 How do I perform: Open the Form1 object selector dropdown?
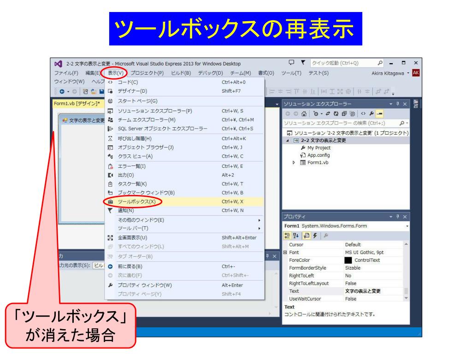tap(407, 226)
